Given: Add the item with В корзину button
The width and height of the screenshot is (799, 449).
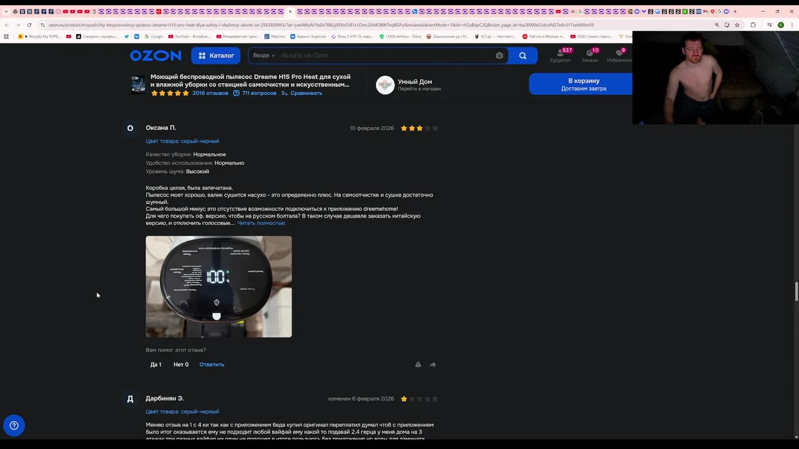Looking at the screenshot, I should pyautogui.click(x=581, y=84).
